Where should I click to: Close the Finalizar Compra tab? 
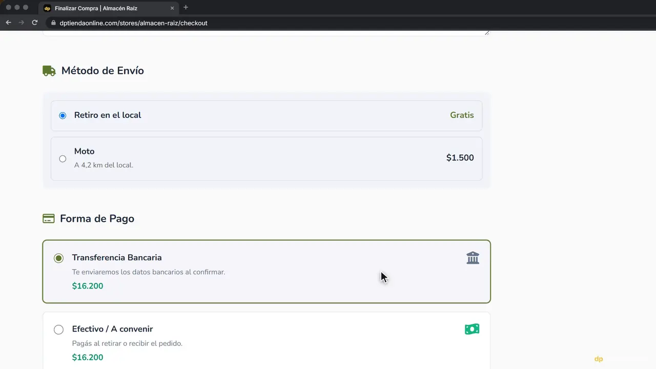pyautogui.click(x=172, y=8)
